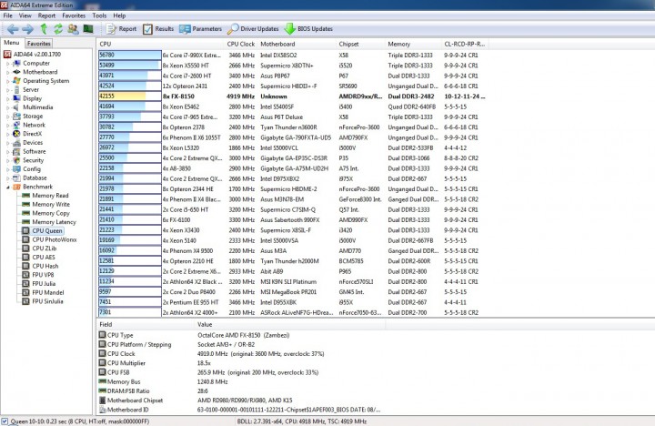This screenshot has height=426, width=655.
Task: Select Software in the tree
Action: 29,151
